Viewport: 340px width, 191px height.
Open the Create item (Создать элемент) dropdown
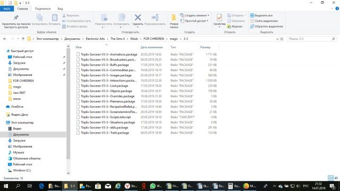(x=195, y=15)
